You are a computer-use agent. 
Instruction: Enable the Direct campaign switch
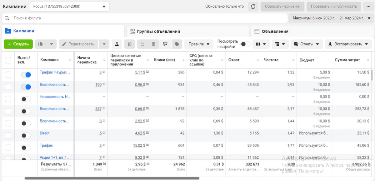26,136
